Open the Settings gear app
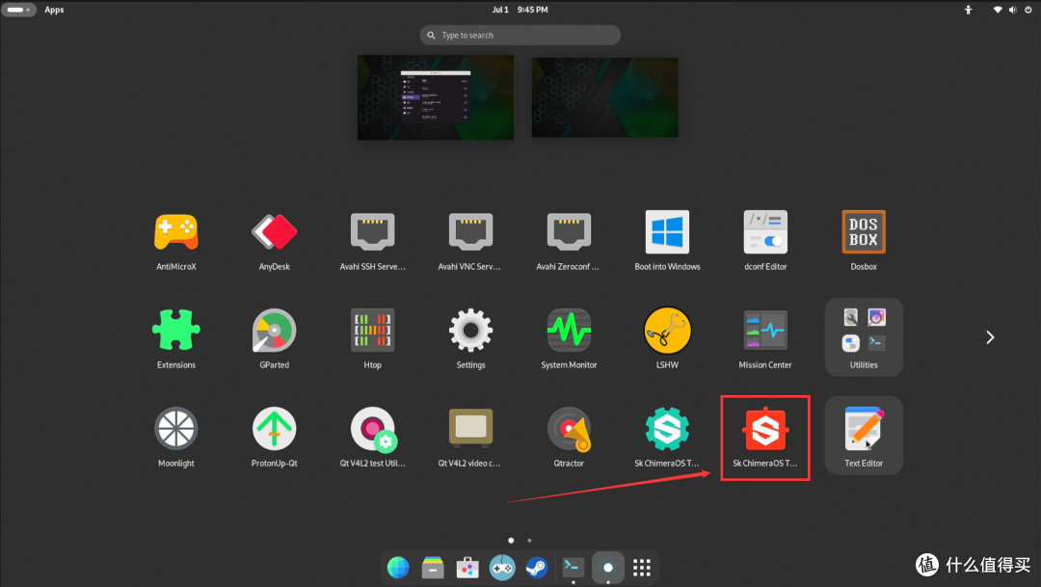 tap(470, 331)
